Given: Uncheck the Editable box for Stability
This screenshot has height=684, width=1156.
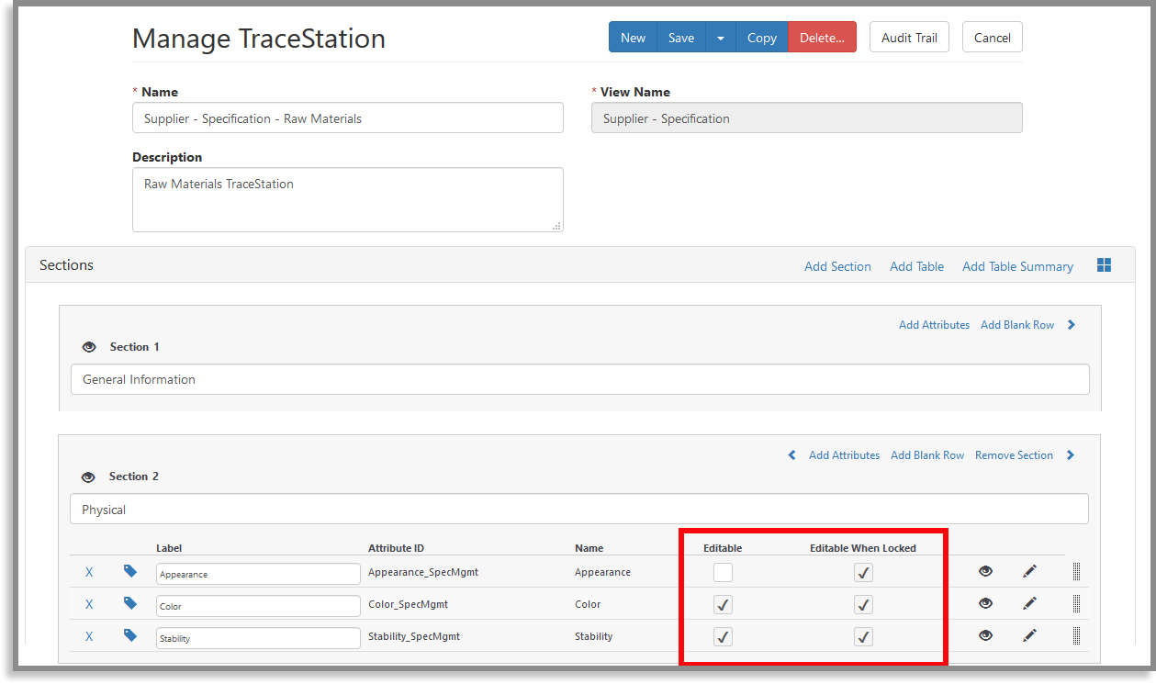Looking at the screenshot, I should [724, 637].
